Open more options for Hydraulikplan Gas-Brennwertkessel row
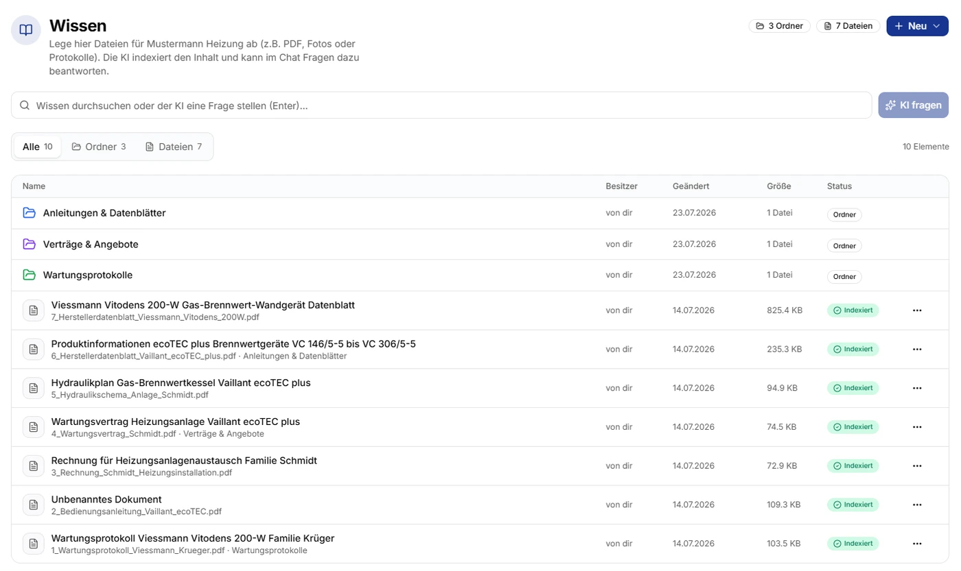 917,388
